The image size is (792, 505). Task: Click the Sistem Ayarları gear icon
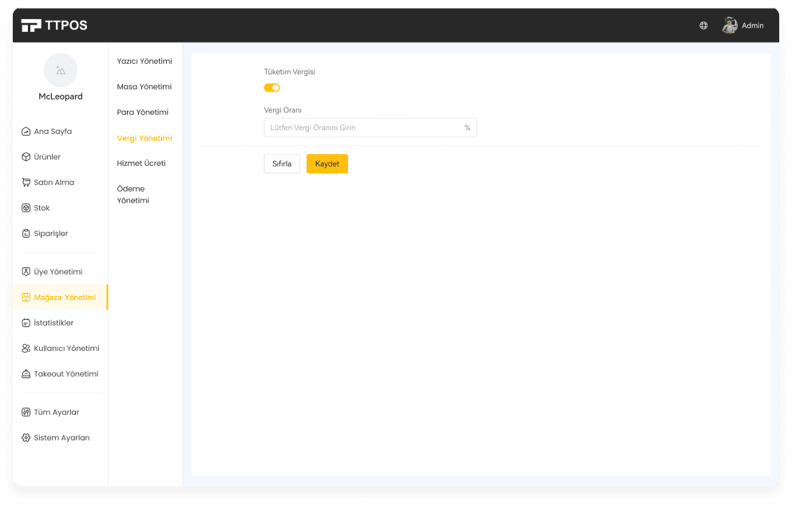(26, 438)
